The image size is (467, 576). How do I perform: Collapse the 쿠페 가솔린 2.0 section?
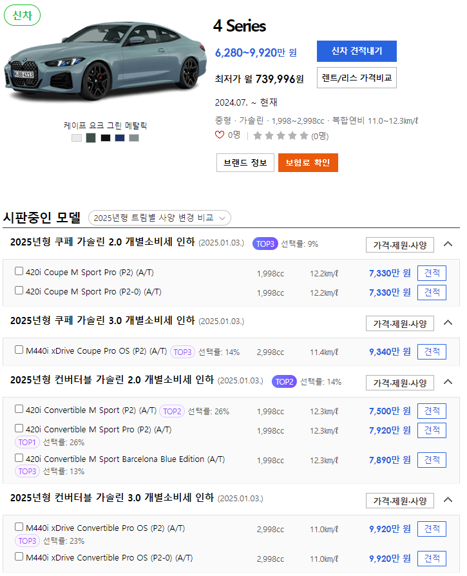pos(448,244)
